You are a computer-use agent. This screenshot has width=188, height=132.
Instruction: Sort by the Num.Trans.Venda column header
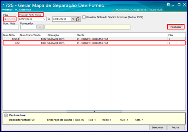pyautogui.click(x=33, y=35)
